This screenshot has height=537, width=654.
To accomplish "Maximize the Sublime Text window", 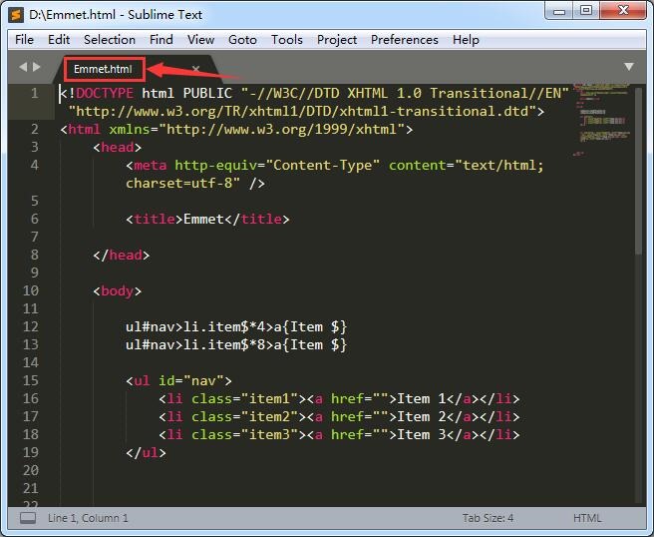I will tap(586, 11).
